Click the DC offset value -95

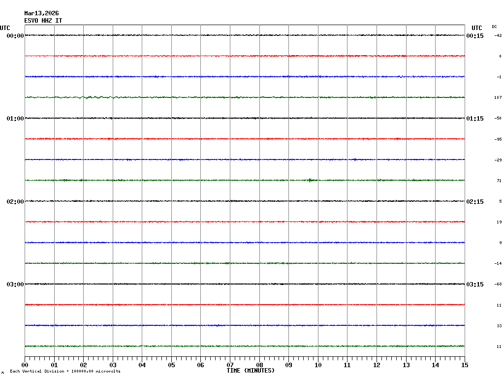[x=498, y=139]
